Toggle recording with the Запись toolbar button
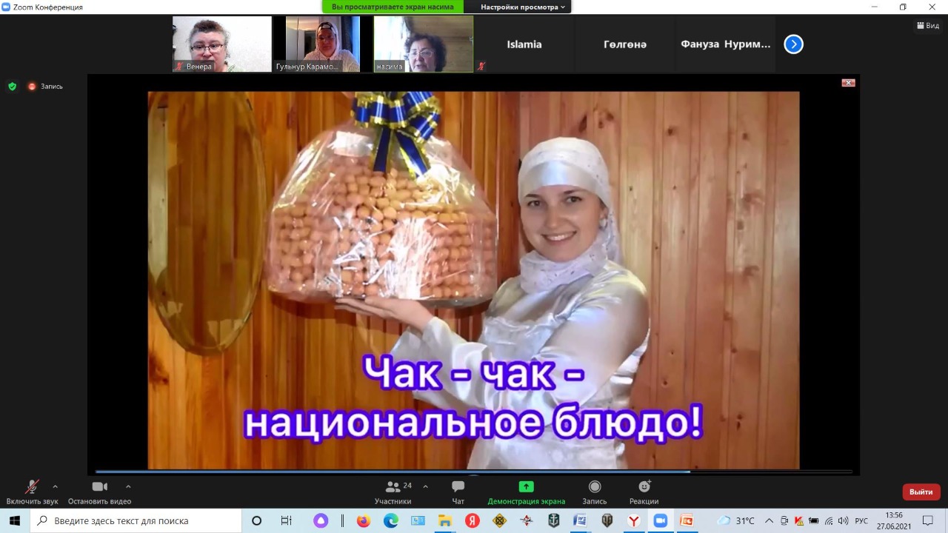The height and width of the screenshot is (533, 948). click(594, 492)
